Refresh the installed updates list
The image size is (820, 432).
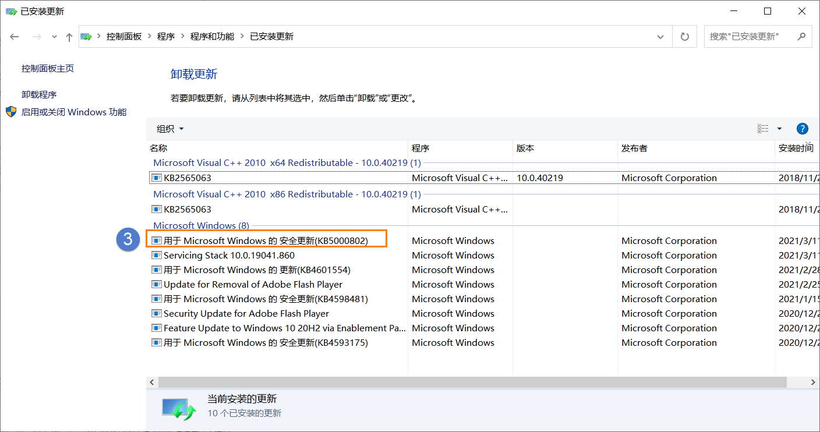click(x=685, y=37)
